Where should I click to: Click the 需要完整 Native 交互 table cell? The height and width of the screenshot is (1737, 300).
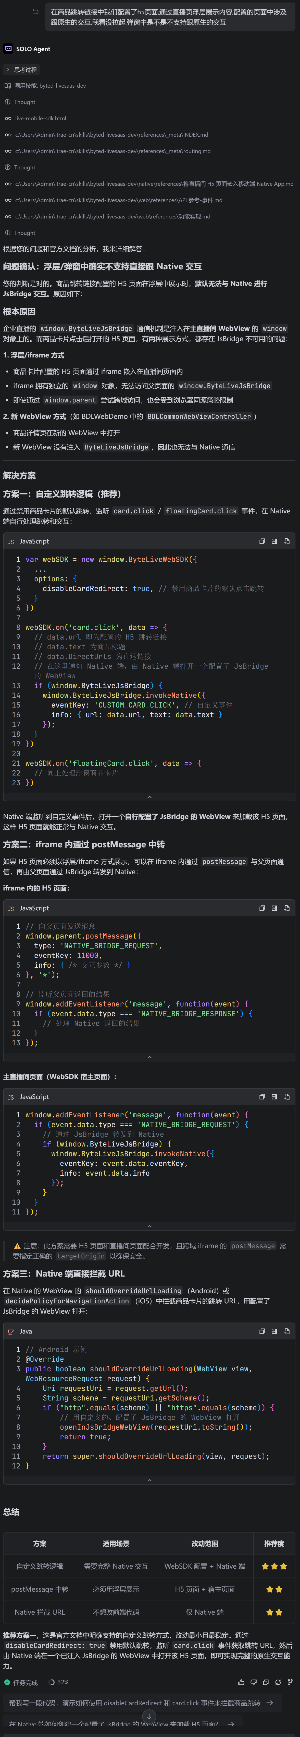(116, 1566)
